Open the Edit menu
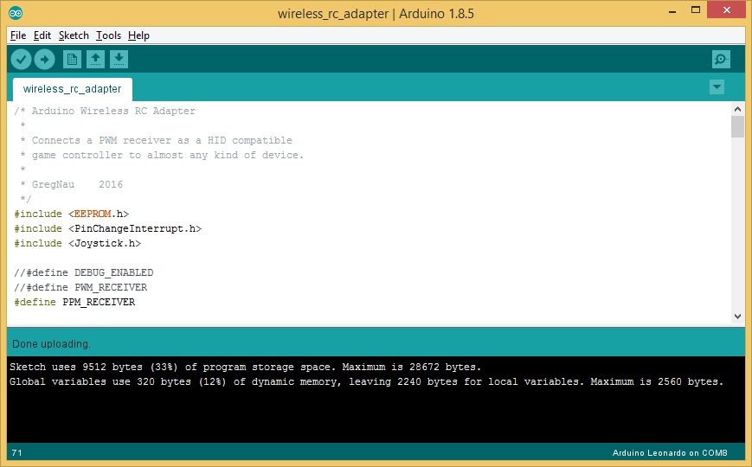The width and height of the screenshot is (752, 467). click(x=42, y=35)
